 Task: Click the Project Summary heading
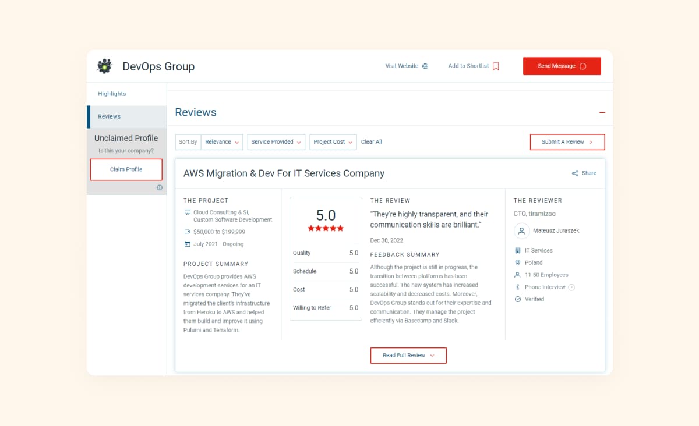click(x=216, y=264)
